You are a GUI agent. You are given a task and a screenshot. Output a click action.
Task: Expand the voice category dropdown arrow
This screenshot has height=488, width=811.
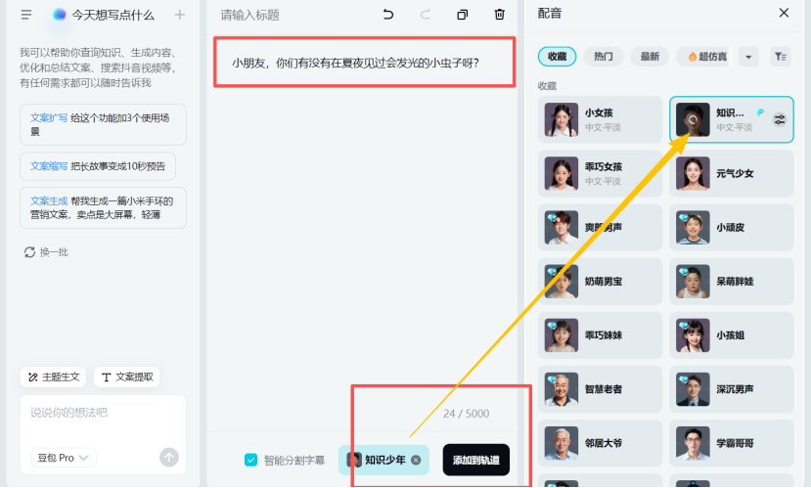coord(748,57)
